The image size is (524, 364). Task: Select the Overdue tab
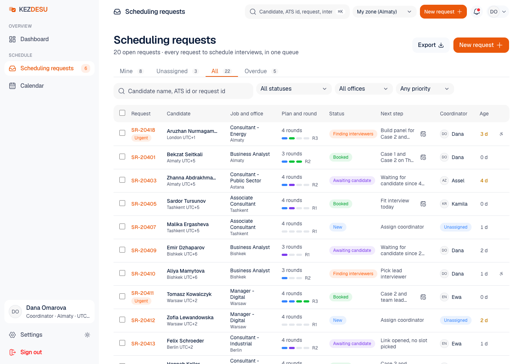(x=261, y=71)
